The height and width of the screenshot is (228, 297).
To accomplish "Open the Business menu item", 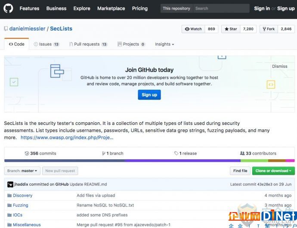I will click(x=56, y=9).
